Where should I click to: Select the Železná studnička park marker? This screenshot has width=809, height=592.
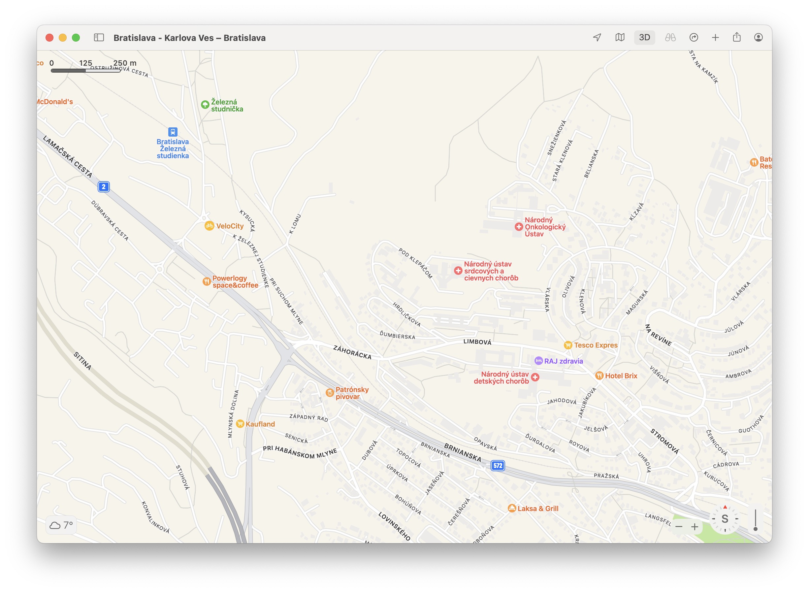click(x=205, y=105)
